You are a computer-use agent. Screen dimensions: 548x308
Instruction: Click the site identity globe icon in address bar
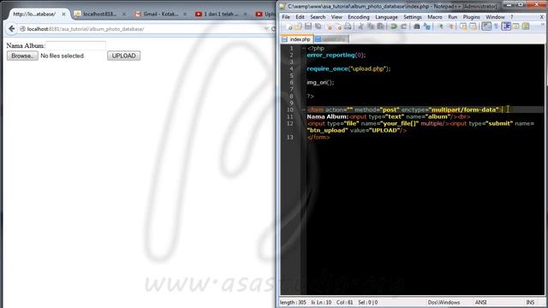pyautogui.click(x=23, y=29)
